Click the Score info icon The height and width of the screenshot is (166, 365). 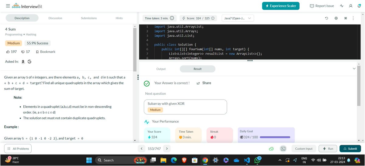(213, 18)
